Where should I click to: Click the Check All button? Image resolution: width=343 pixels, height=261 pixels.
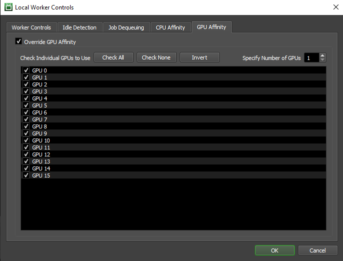coord(113,57)
